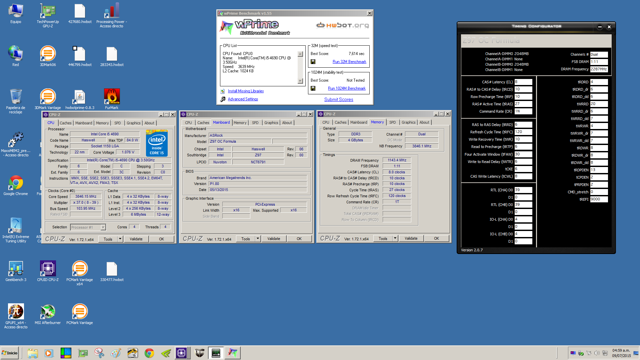Open the MSI Afterburner desktop icon

(x=48, y=314)
